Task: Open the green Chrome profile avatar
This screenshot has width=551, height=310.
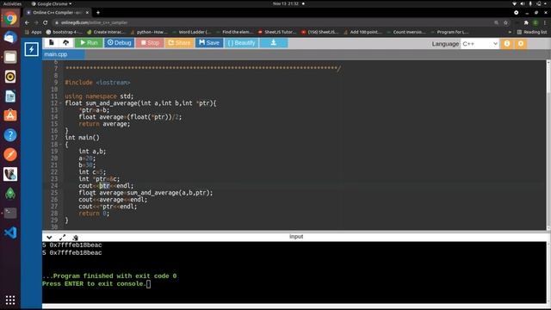Action: pyautogui.click(x=536, y=22)
